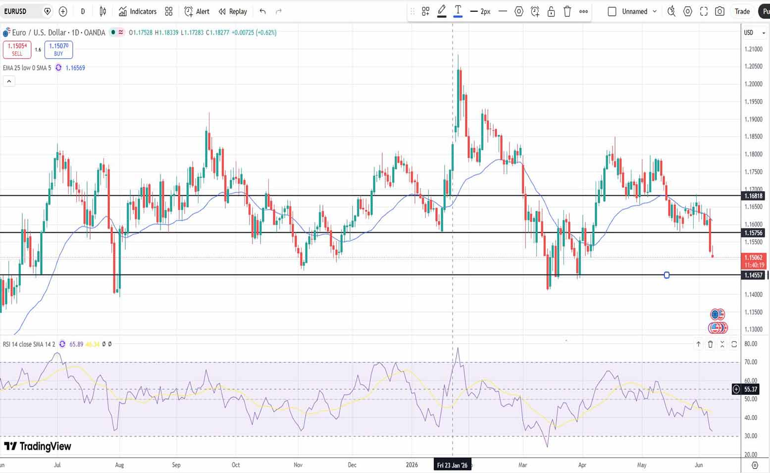Click the 1.16818 horizontal line price label
Image resolution: width=770 pixels, height=473 pixels.
[753, 196]
